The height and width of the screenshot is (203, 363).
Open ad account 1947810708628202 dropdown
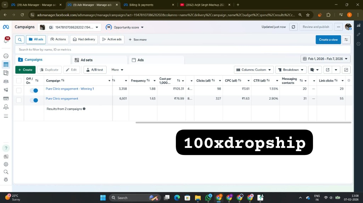pyautogui.click(x=69, y=27)
